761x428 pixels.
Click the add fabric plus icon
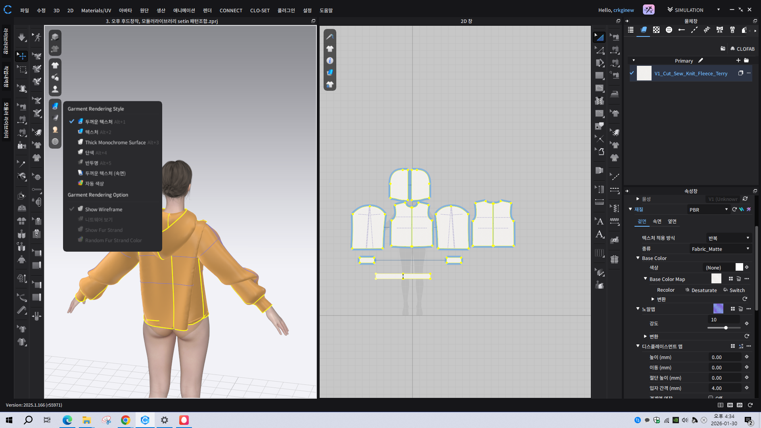pyautogui.click(x=738, y=61)
